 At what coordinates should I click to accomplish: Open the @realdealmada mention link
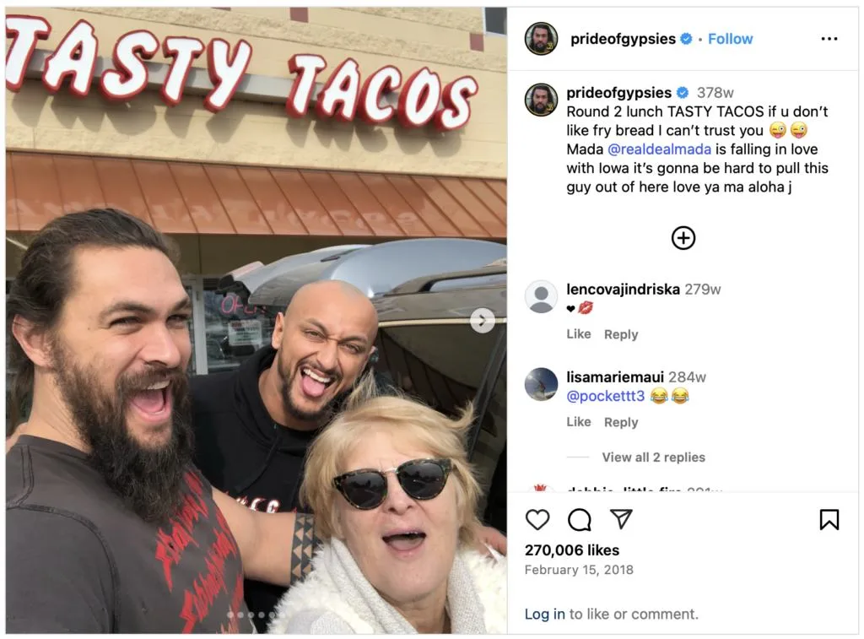click(659, 149)
